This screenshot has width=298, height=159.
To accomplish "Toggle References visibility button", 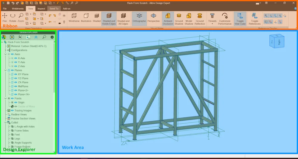I will pos(254,19).
